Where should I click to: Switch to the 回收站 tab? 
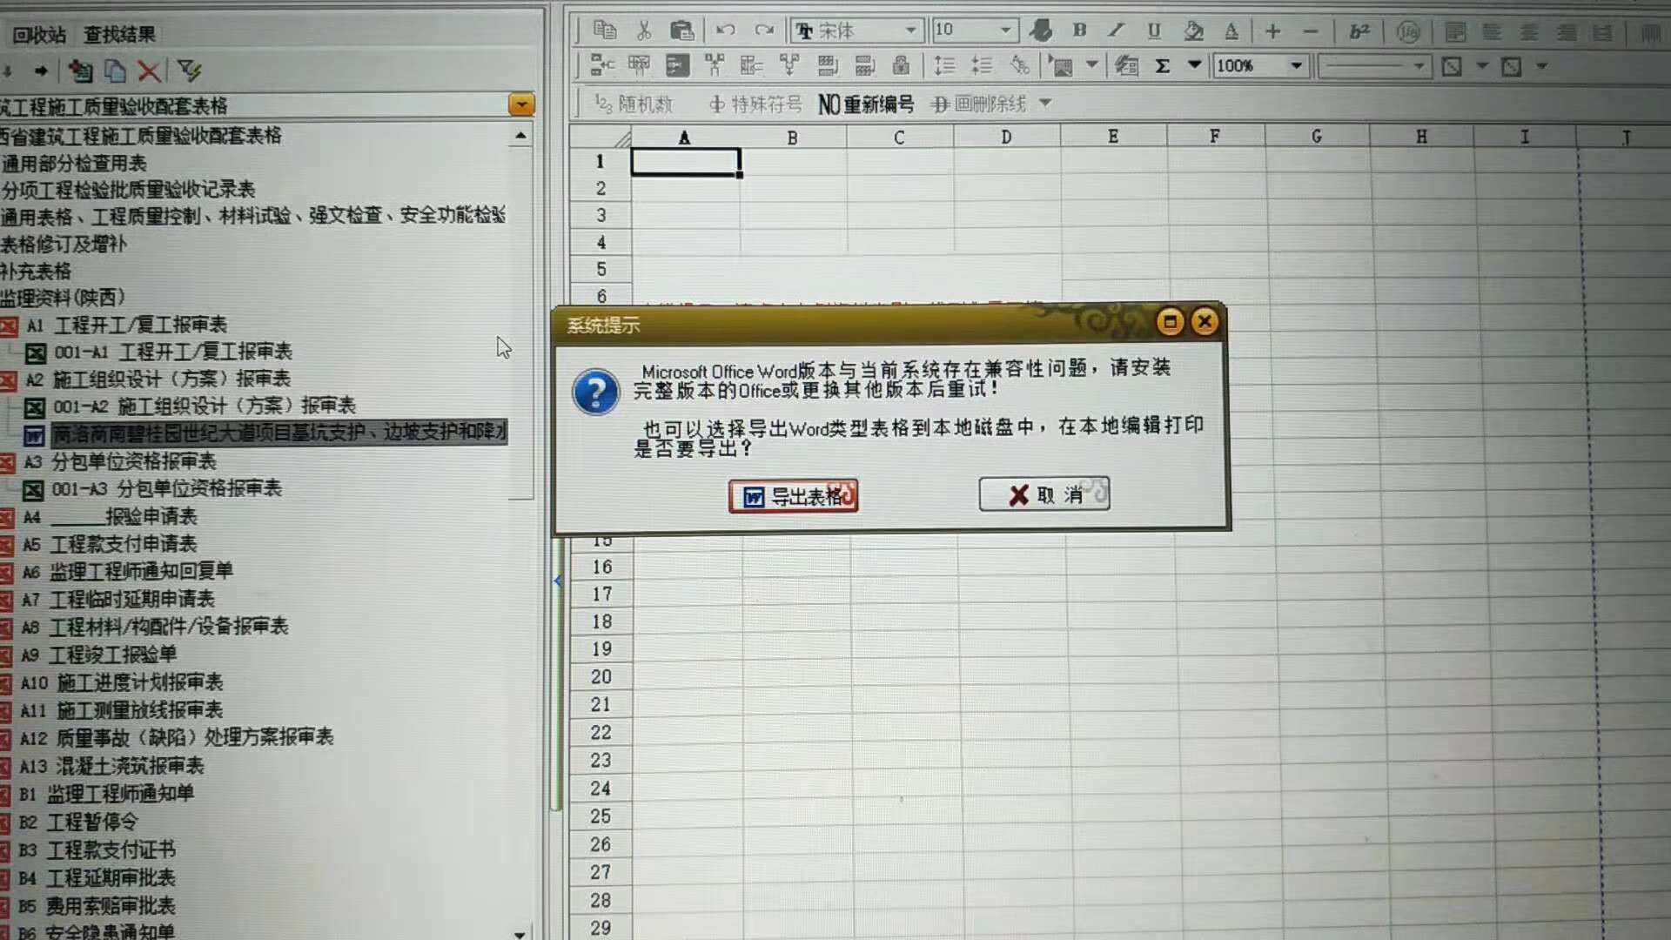[39, 35]
